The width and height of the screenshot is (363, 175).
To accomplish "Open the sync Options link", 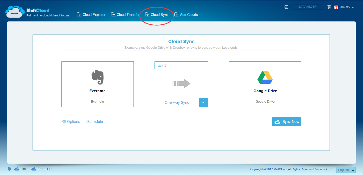I will [71, 122].
